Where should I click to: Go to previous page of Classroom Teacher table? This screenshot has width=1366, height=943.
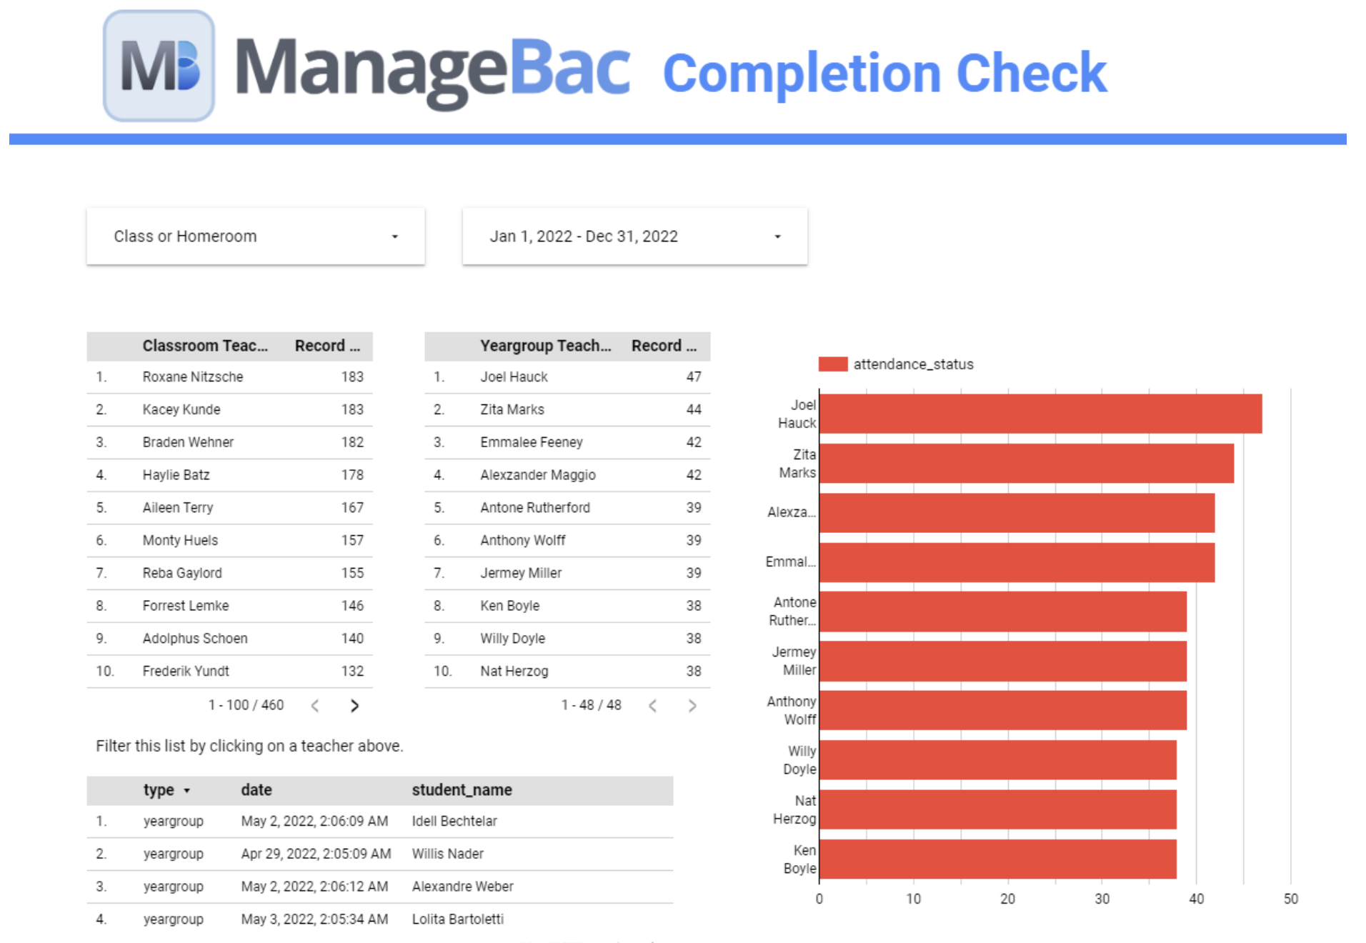coord(315,706)
